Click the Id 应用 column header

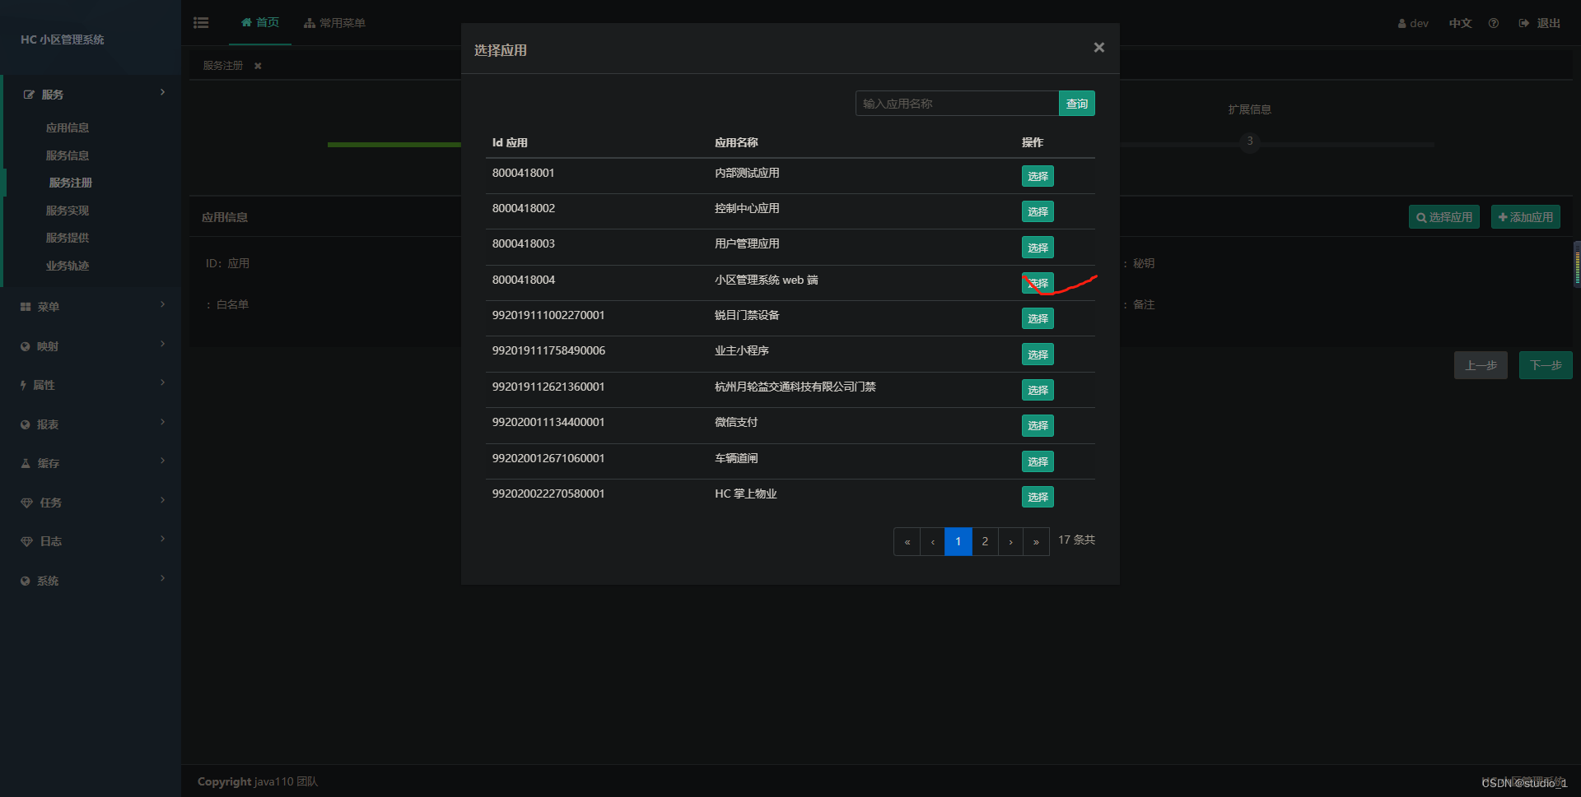click(510, 142)
